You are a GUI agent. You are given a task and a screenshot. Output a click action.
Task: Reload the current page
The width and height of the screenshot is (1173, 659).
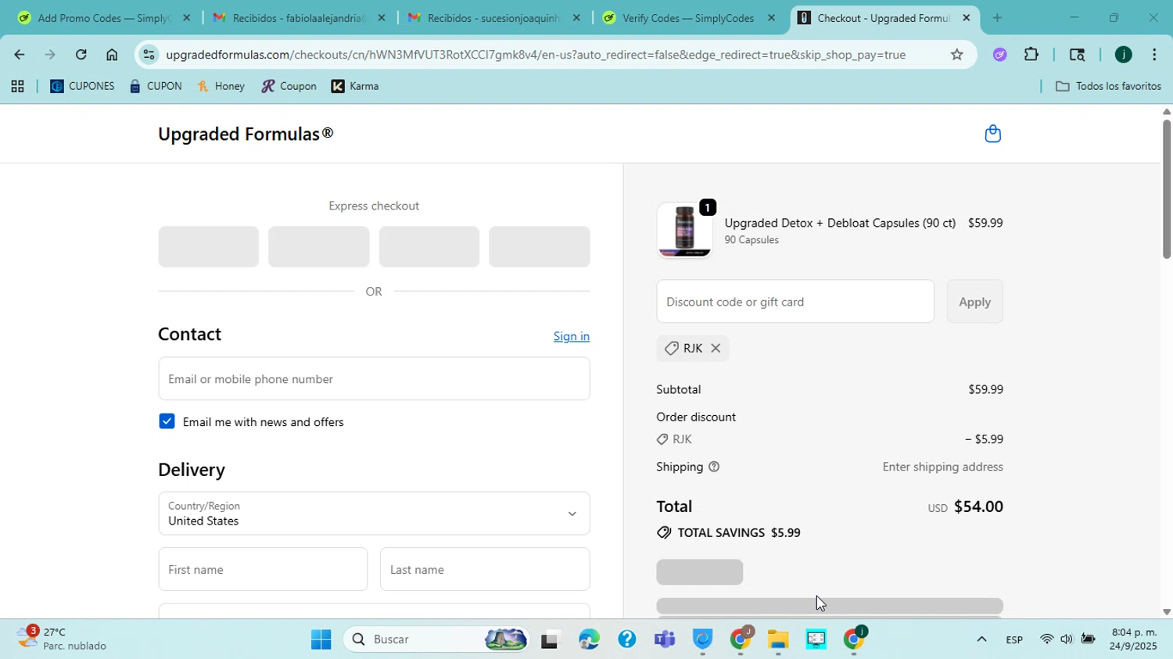click(81, 55)
